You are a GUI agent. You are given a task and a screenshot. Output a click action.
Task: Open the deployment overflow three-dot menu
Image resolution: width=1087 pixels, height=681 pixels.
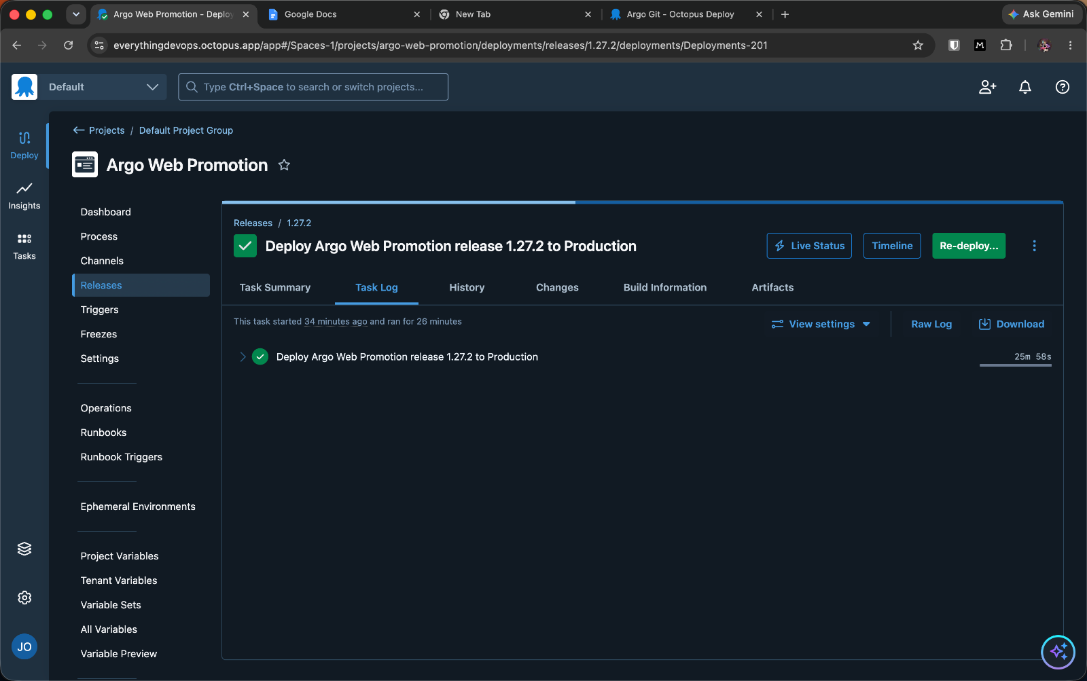pyautogui.click(x=1035, y=246)
